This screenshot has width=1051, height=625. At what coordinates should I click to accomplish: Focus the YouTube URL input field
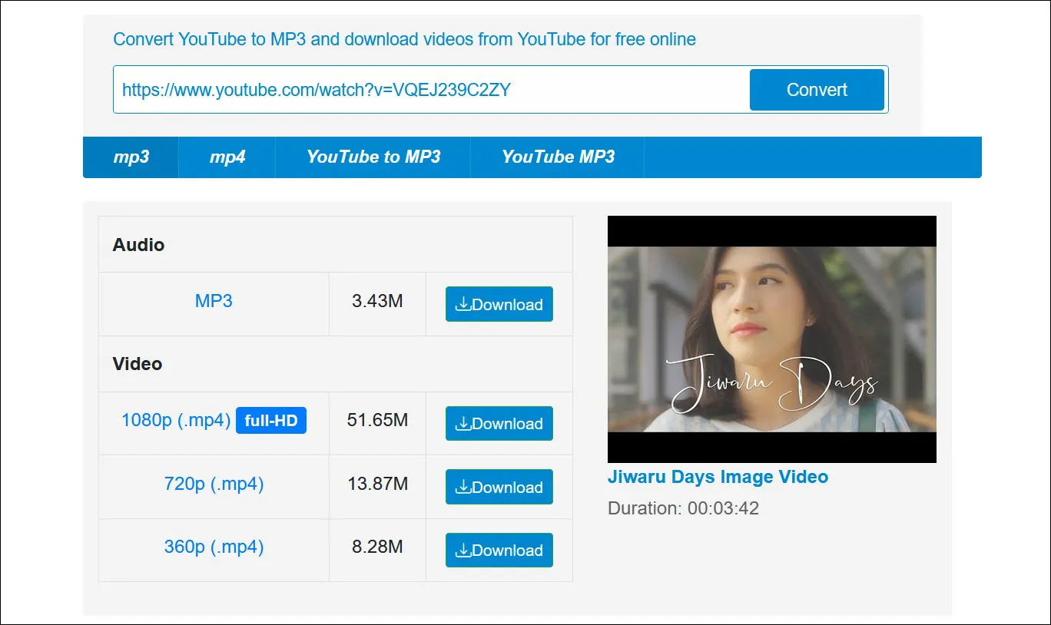pos(430,90)
